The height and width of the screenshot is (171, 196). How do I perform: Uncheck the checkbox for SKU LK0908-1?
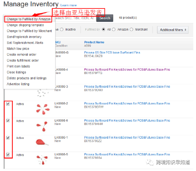point(8,137)
